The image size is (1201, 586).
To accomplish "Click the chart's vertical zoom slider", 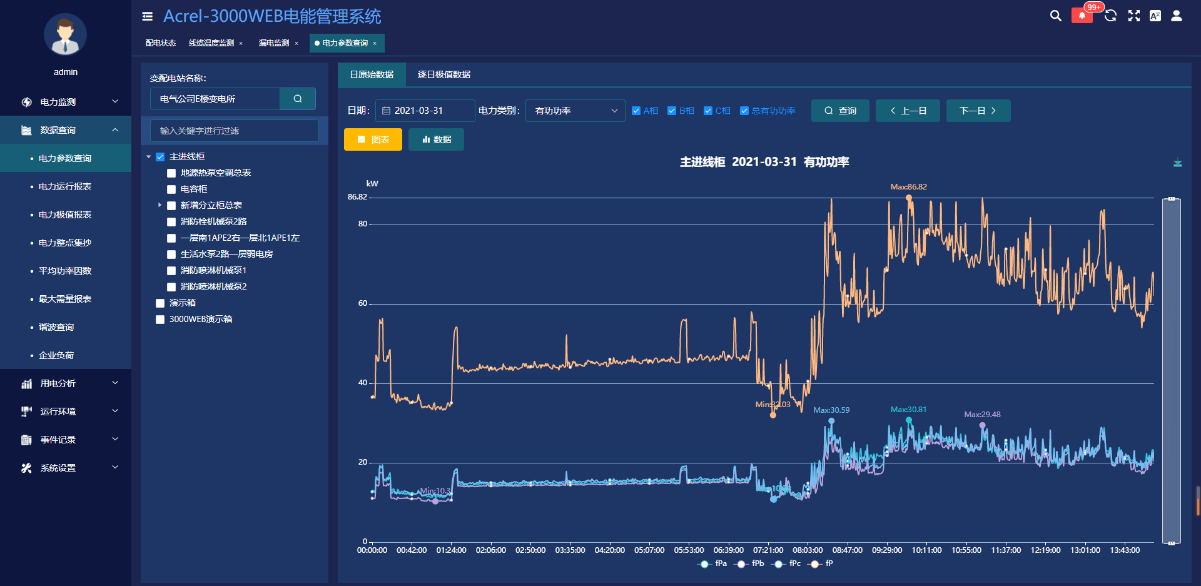I will tap(1171, 371).
